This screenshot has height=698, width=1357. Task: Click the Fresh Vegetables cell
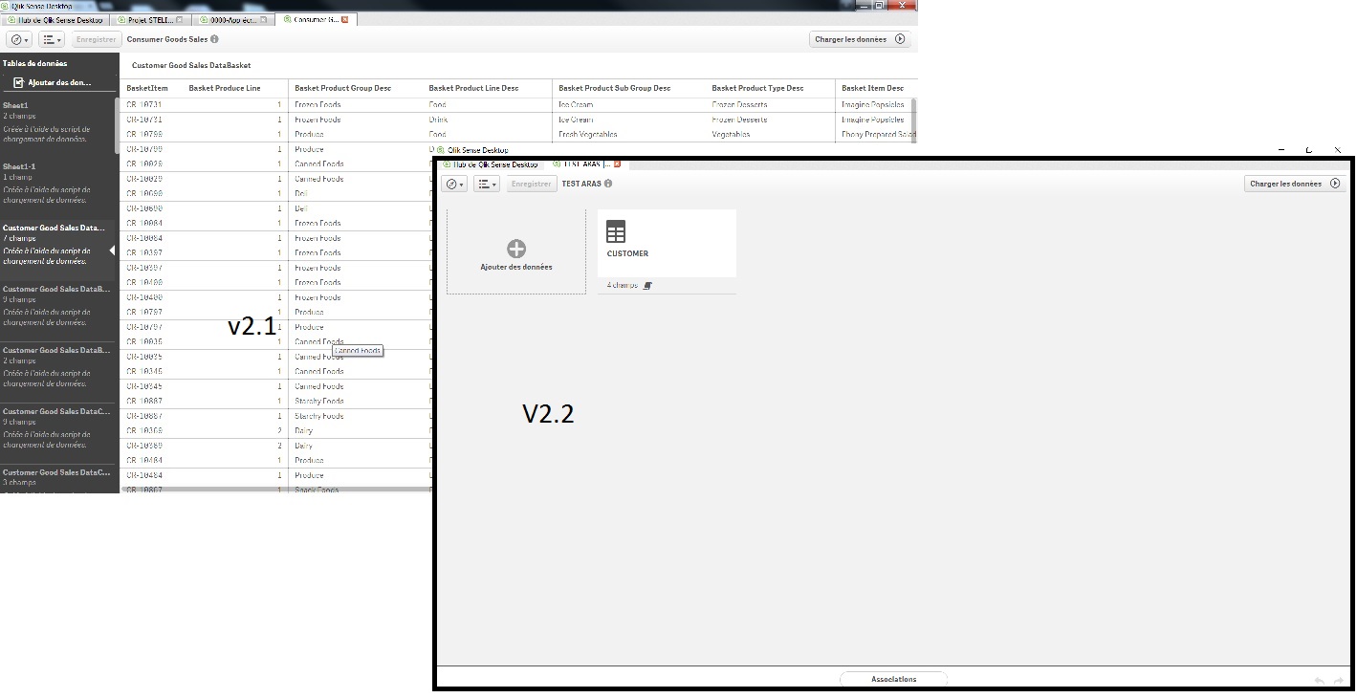[588, 135]
